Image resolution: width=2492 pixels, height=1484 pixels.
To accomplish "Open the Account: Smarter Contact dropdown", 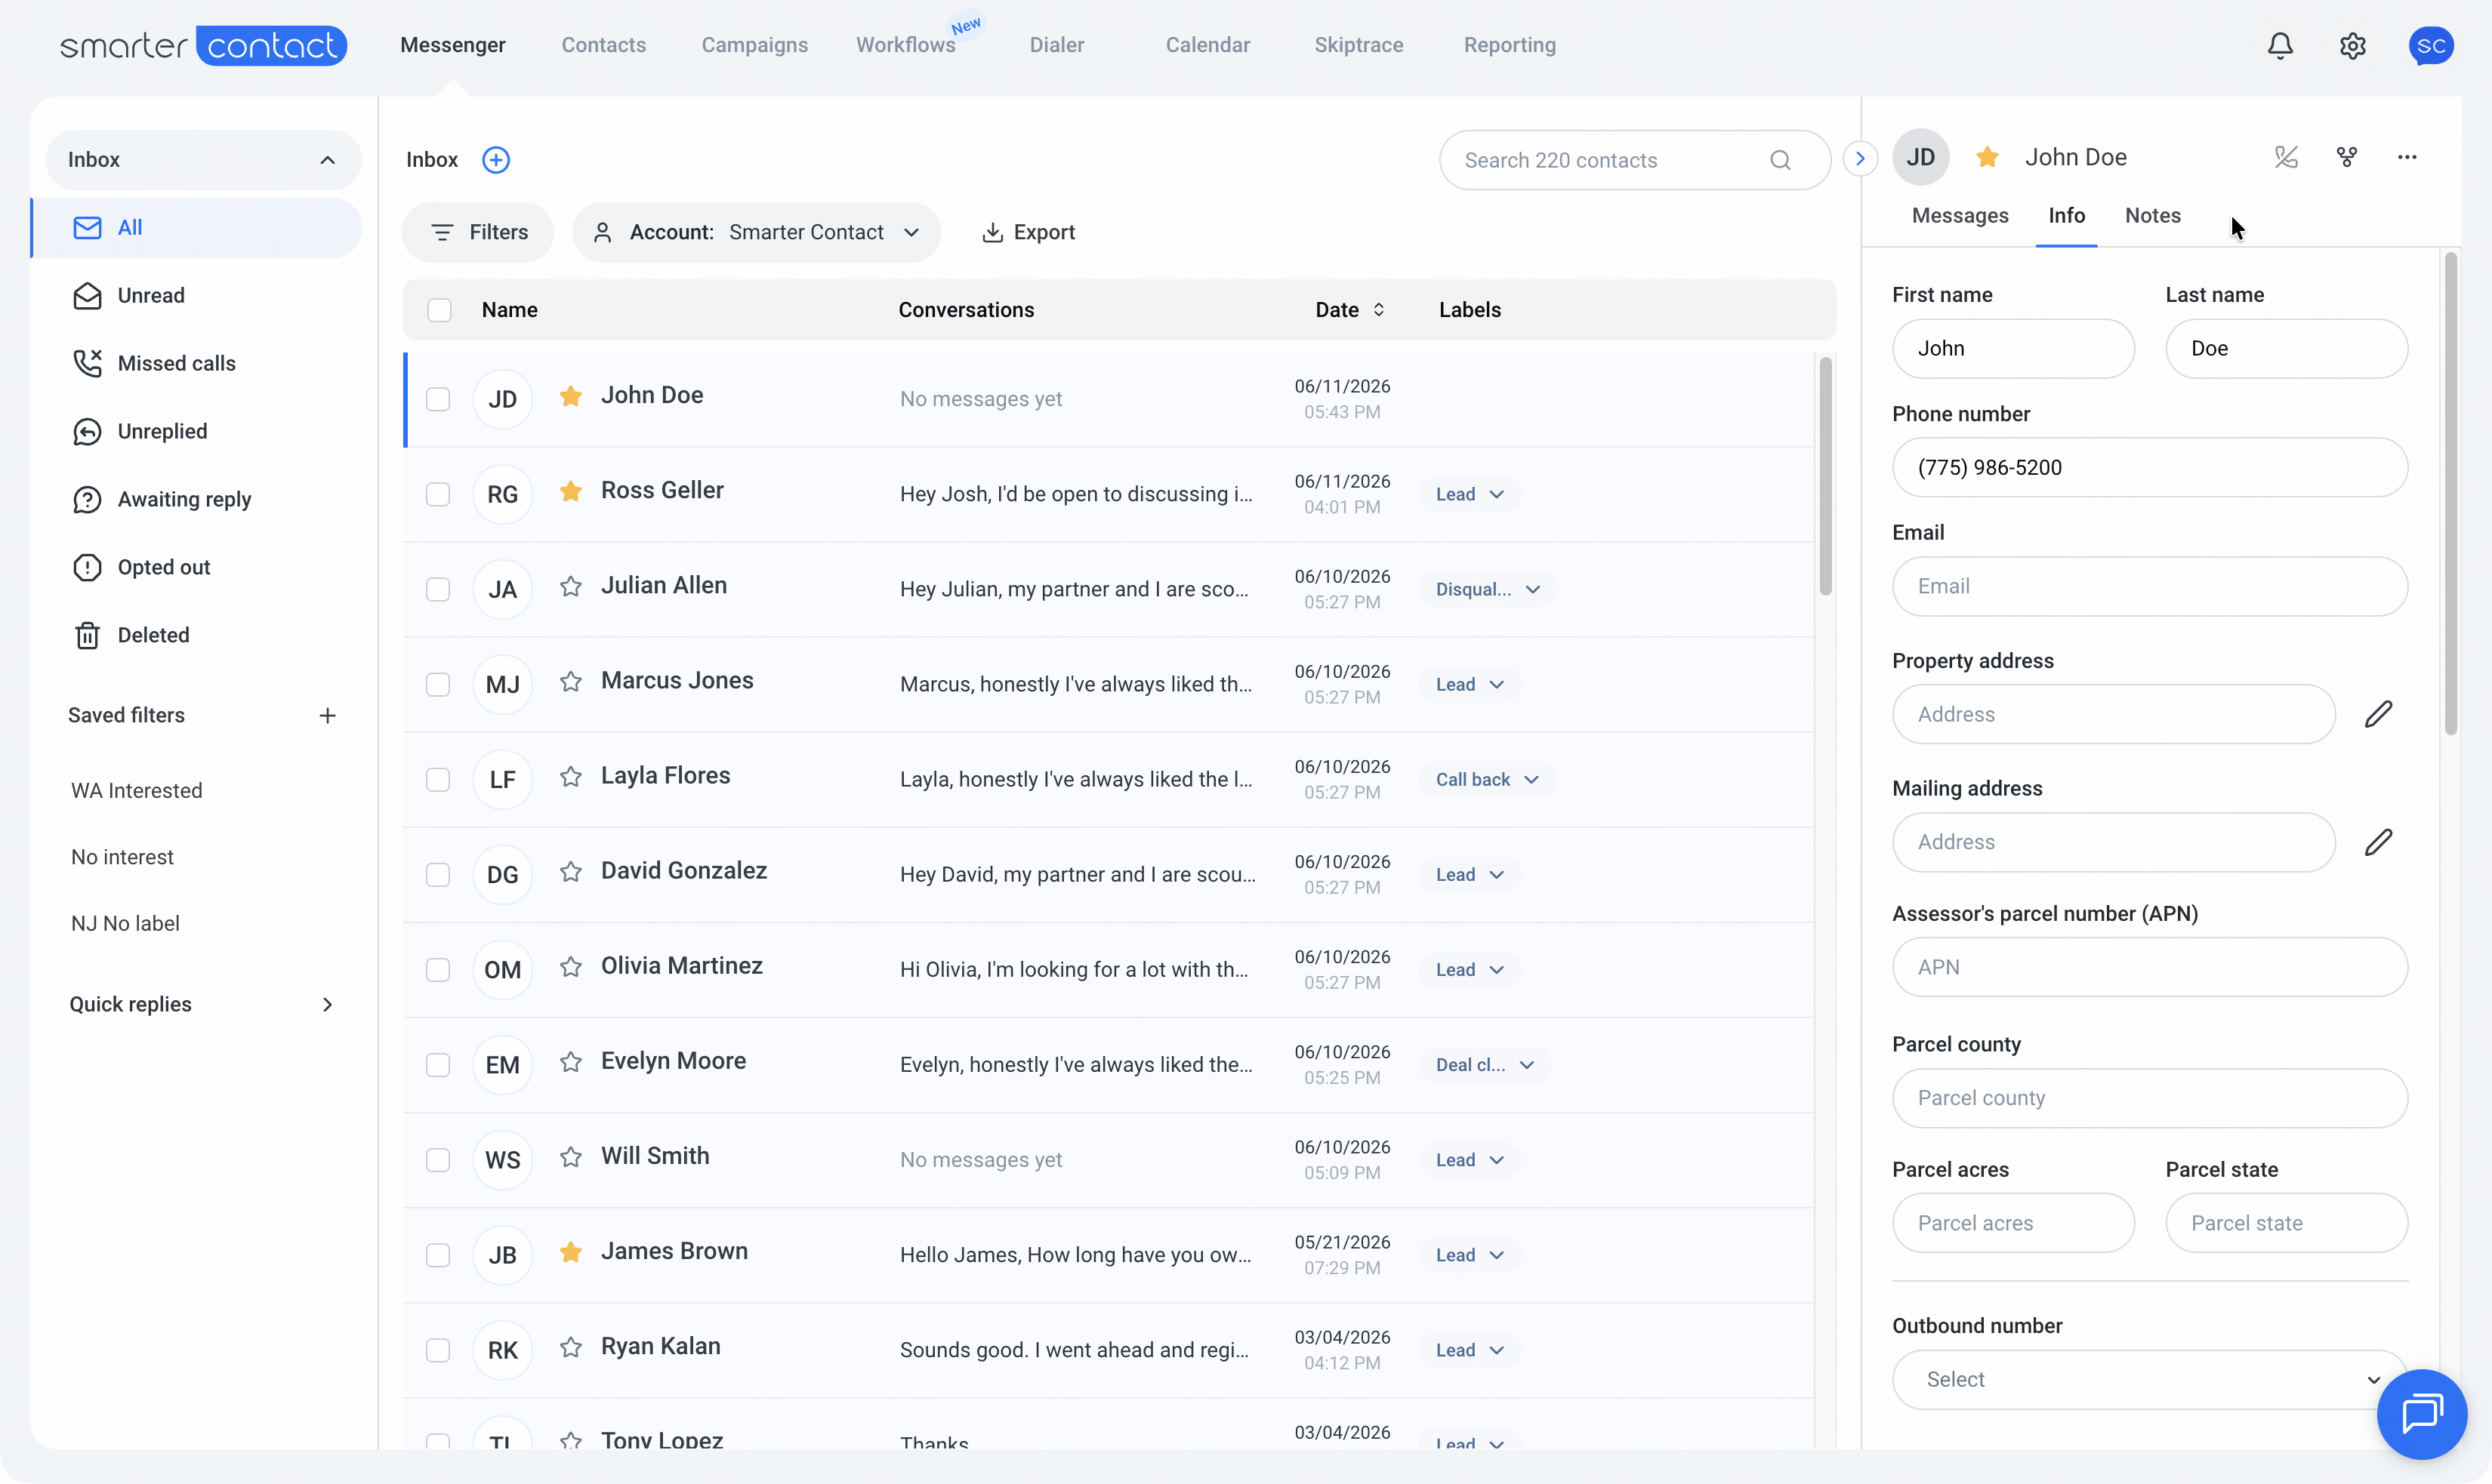I will (757, 232).
